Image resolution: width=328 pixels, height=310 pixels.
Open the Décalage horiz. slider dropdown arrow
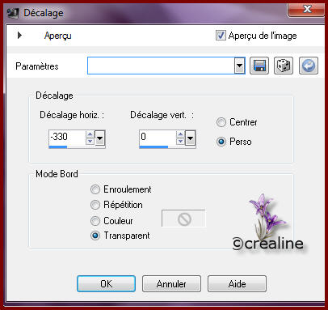[99, 138]
